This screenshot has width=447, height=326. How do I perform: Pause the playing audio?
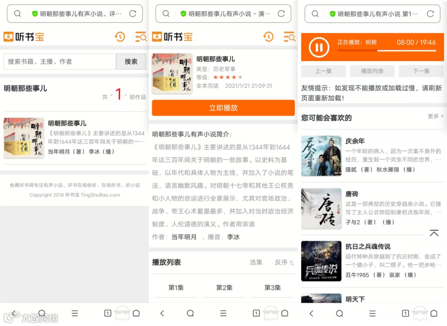319,47
